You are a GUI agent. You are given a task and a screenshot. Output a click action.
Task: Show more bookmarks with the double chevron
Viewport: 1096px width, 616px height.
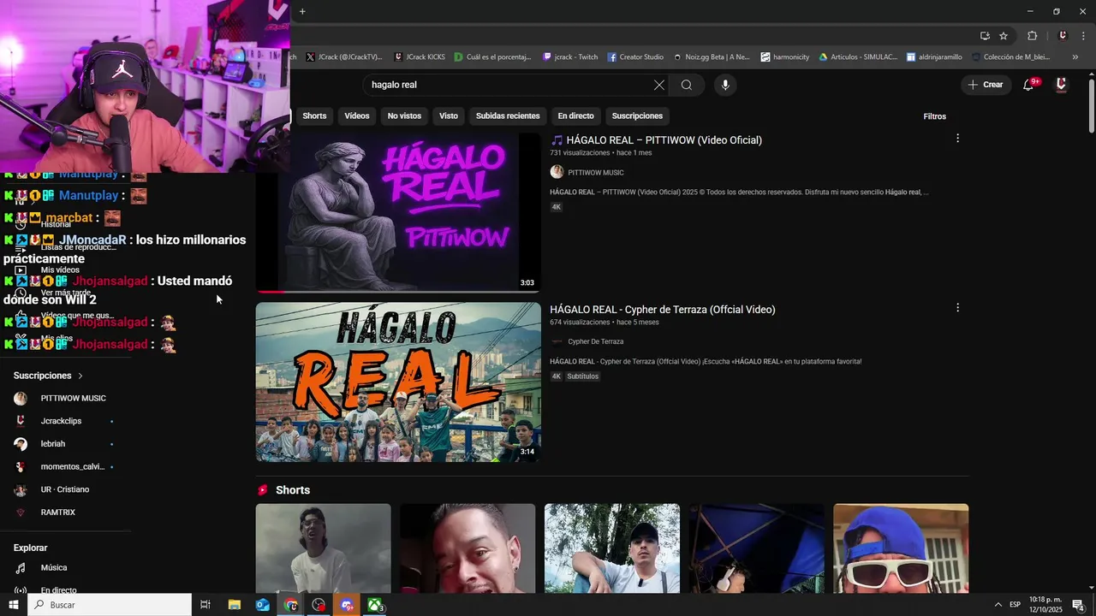tap(1075, 57)
